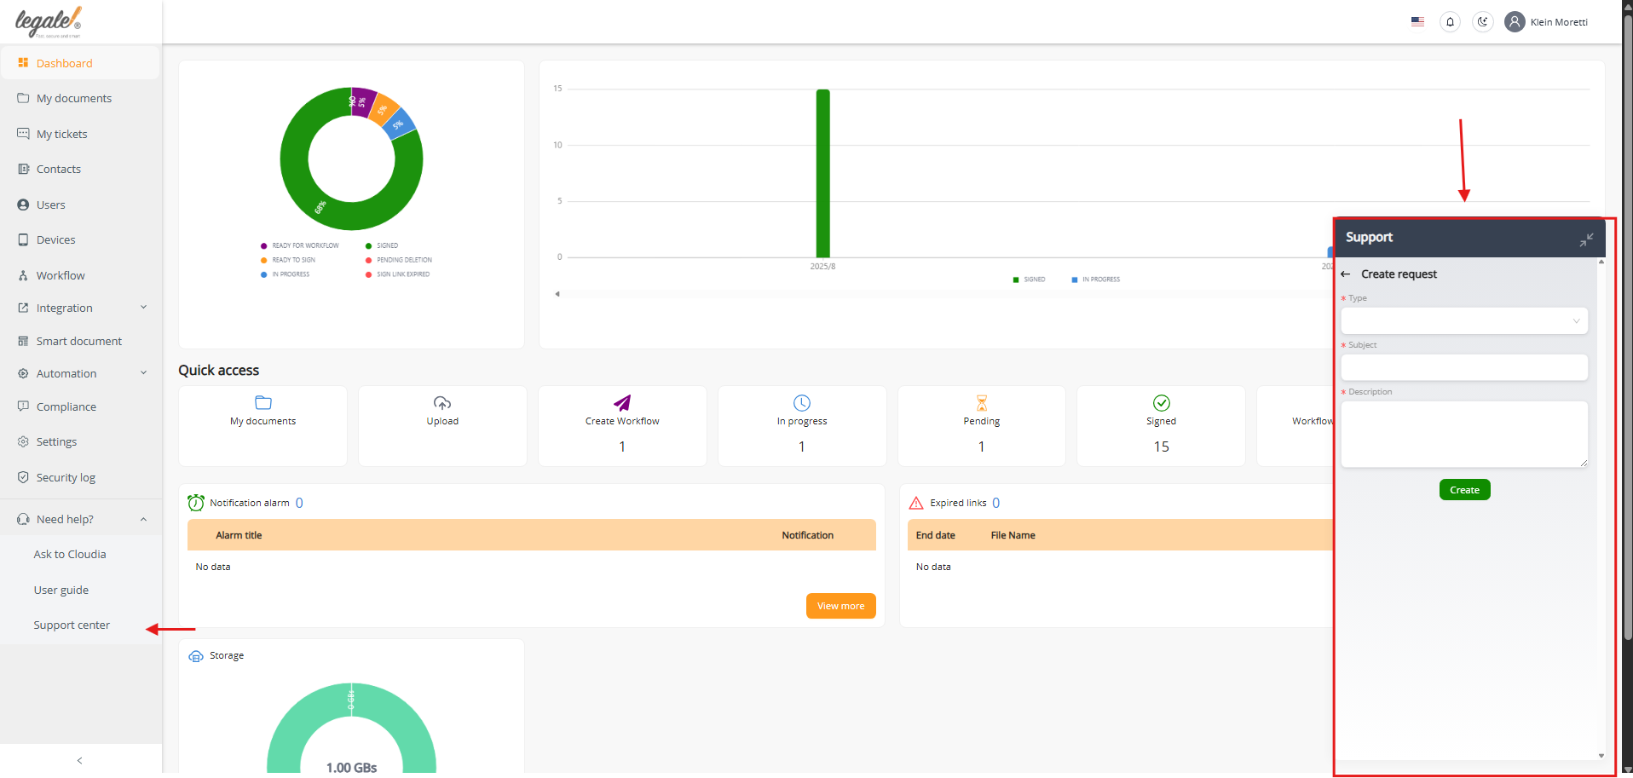Click the 1.00 GBs storage value

(x=352, y=768)
